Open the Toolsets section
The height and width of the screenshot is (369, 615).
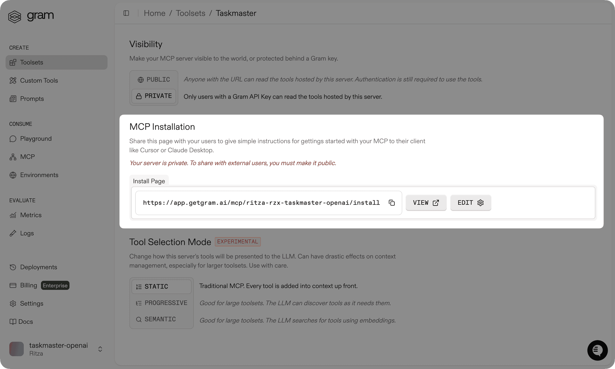32,62
